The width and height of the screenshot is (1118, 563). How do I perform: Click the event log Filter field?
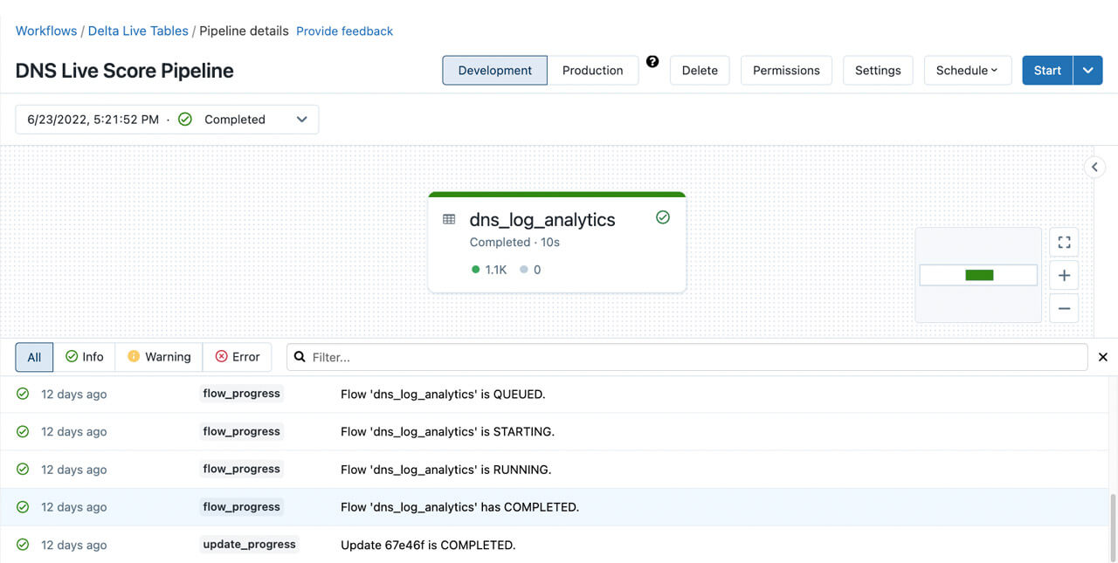pos(690,357)
